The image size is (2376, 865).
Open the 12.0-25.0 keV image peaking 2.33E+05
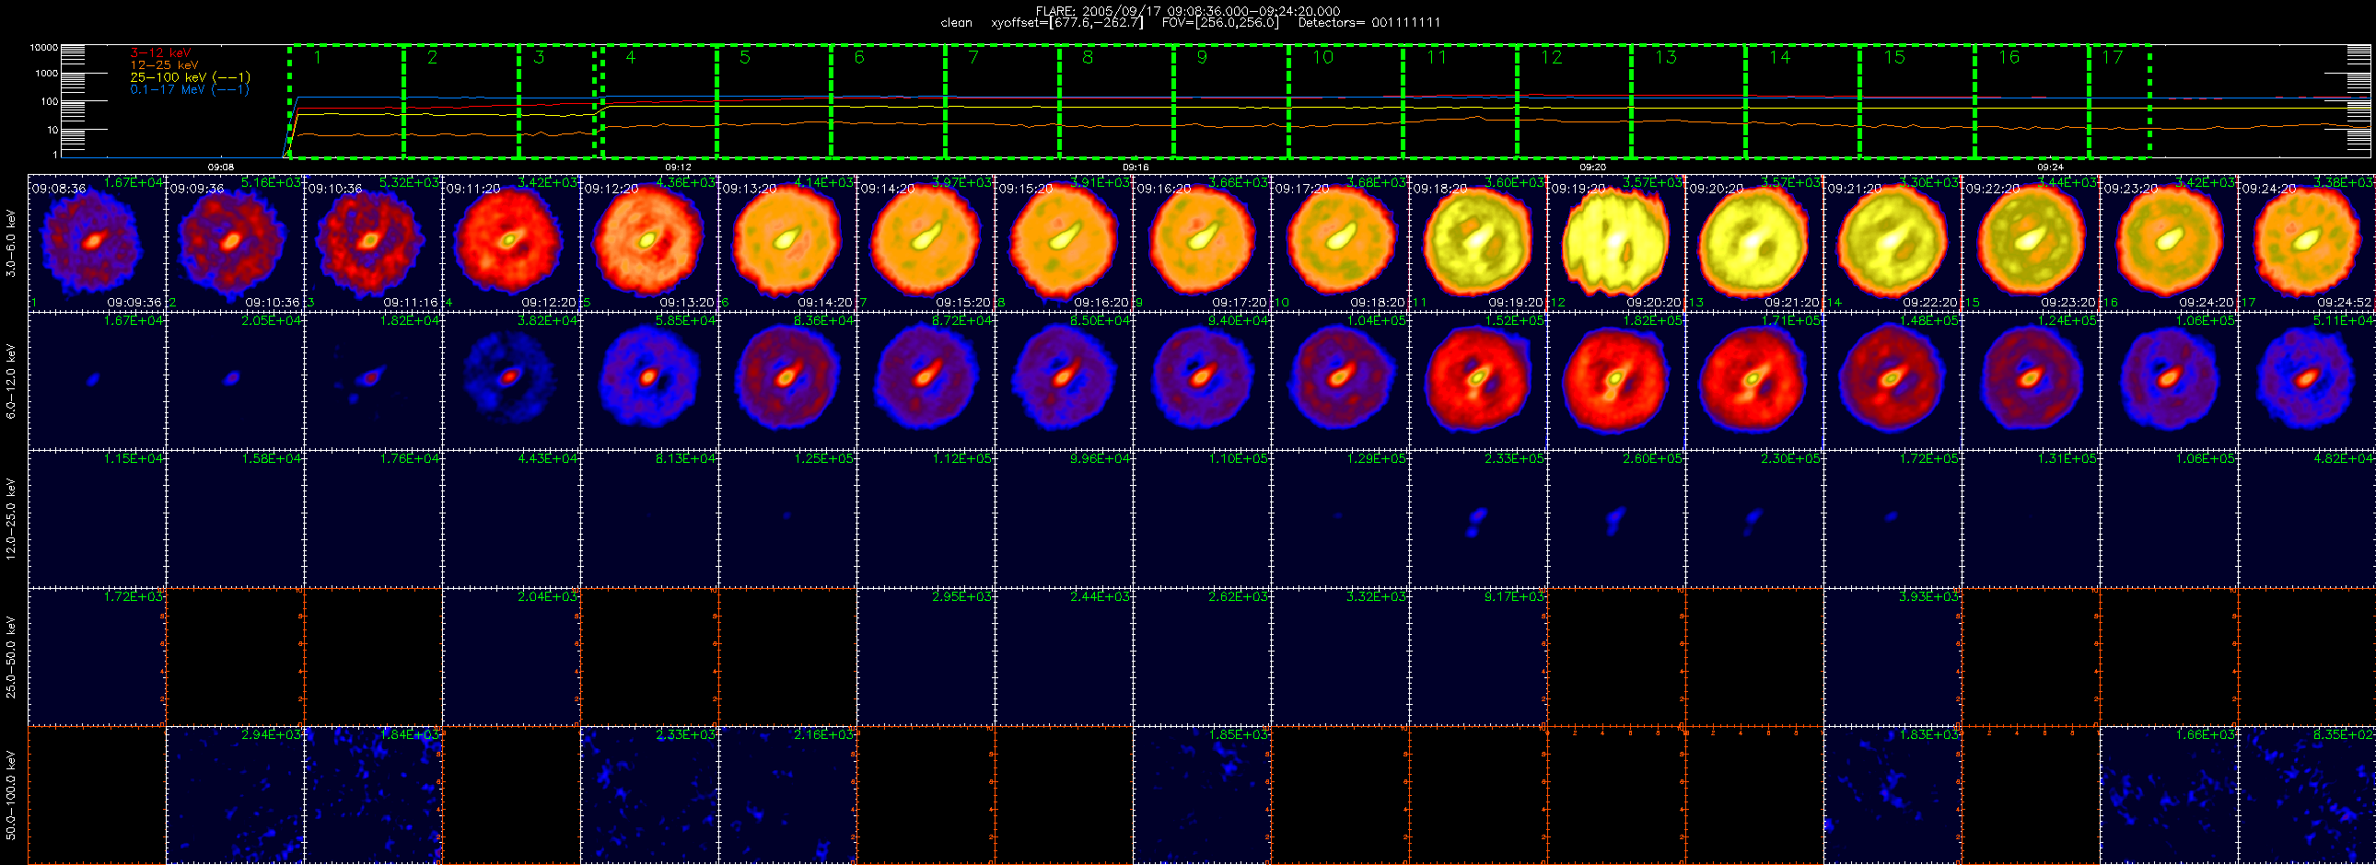pyautogui.click(x=1478, y=519)
